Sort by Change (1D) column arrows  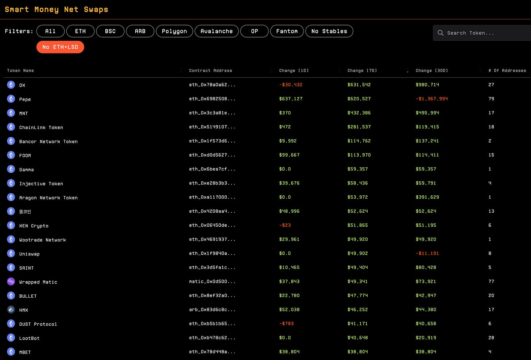(x=339, y=71)
